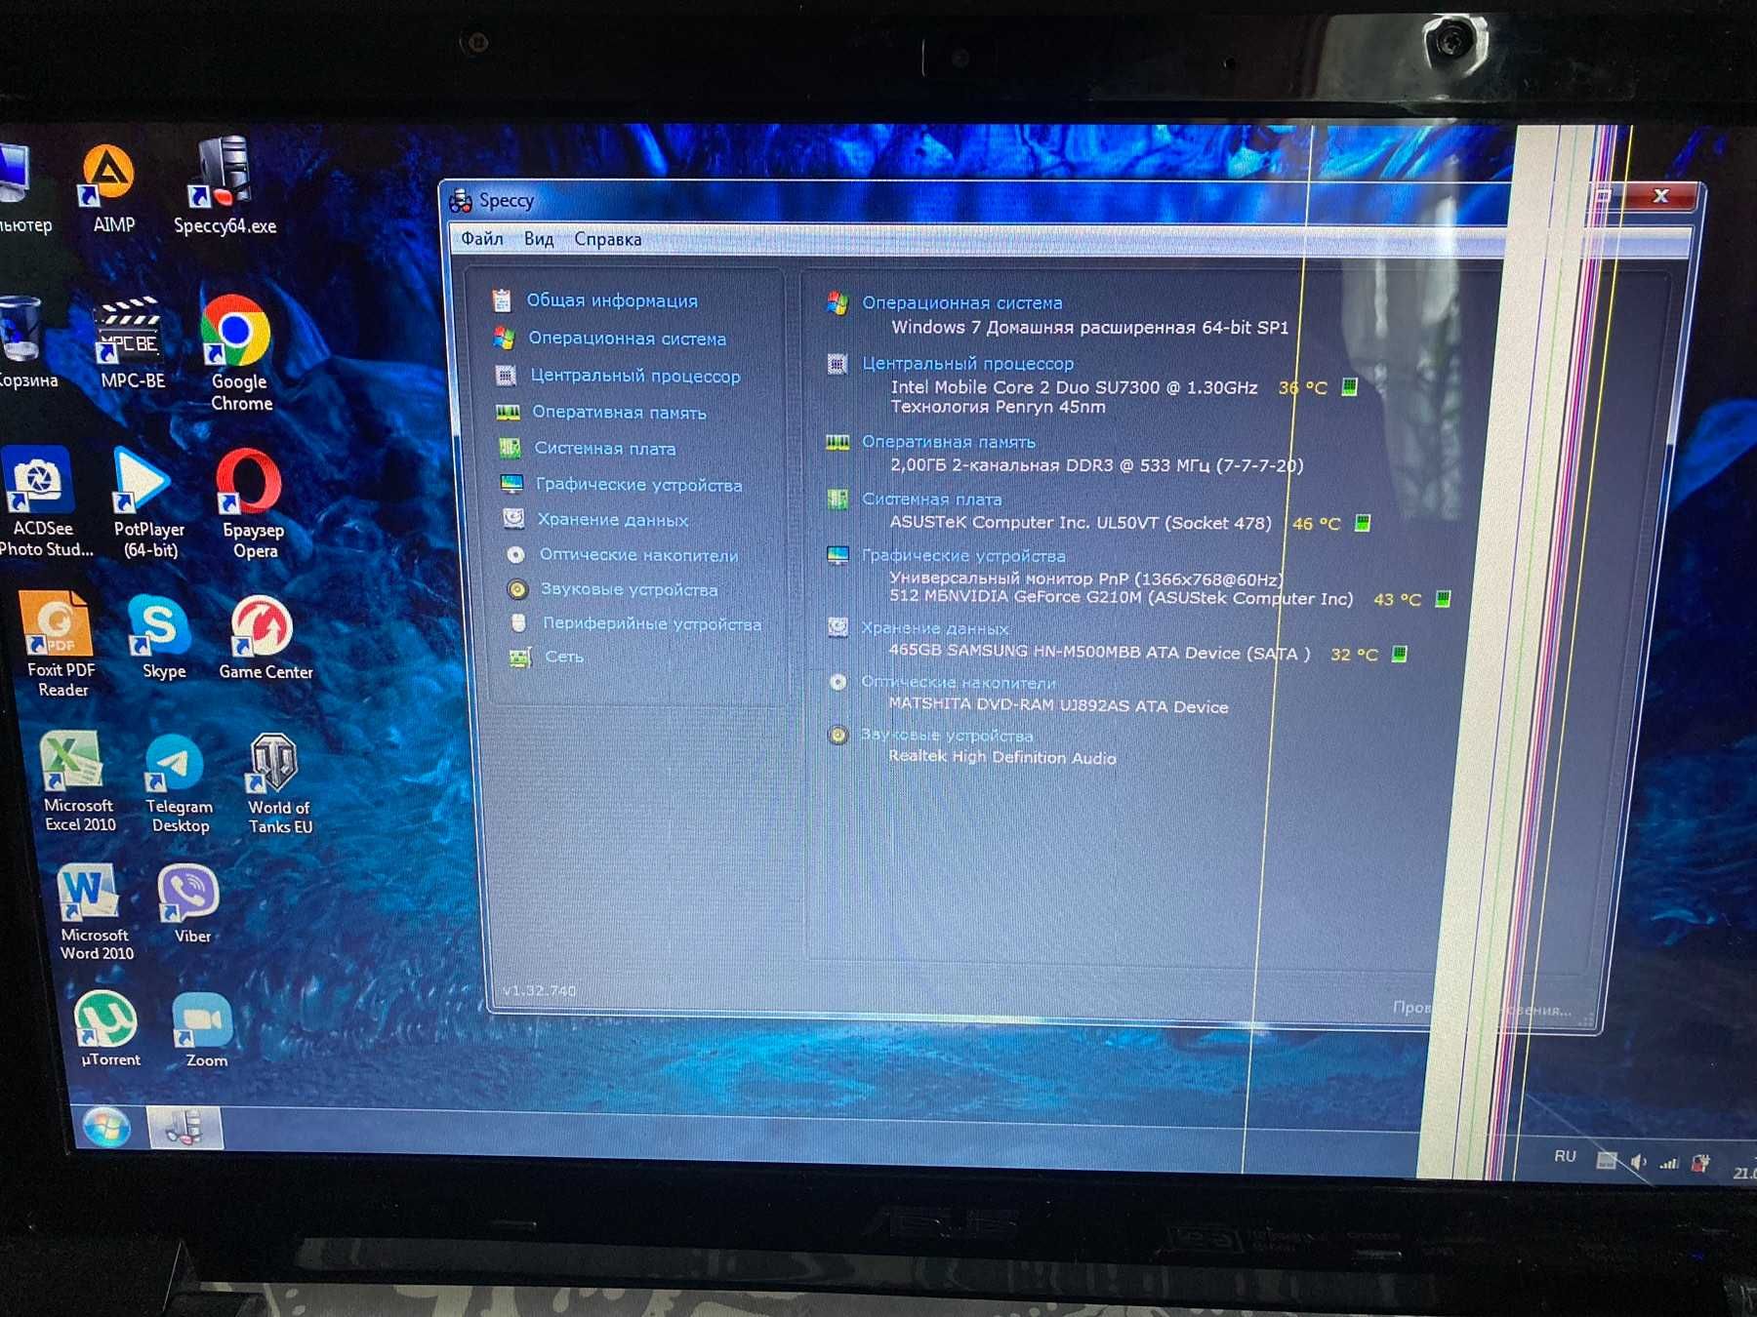This screenshot has width=1757, height=1317.
Task: Open the Вид menu in Speccy
Action: 538,239
